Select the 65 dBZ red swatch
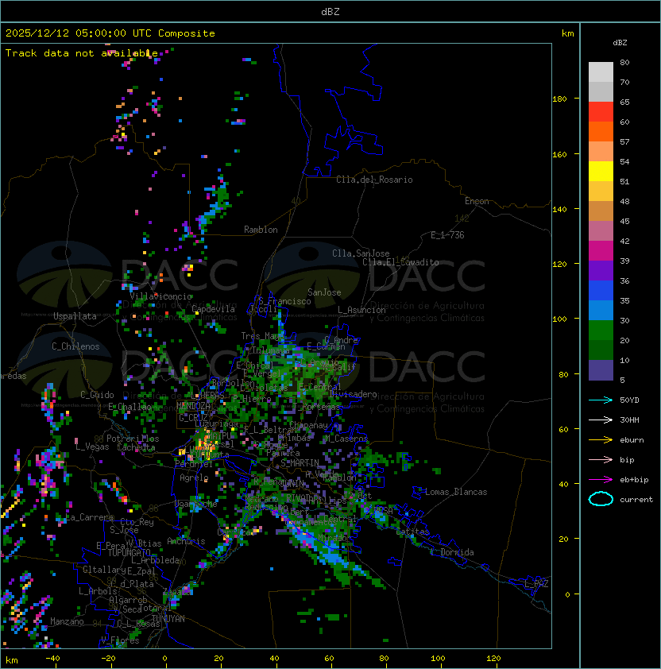Screen dimensions: 661x669 point(601,111)
